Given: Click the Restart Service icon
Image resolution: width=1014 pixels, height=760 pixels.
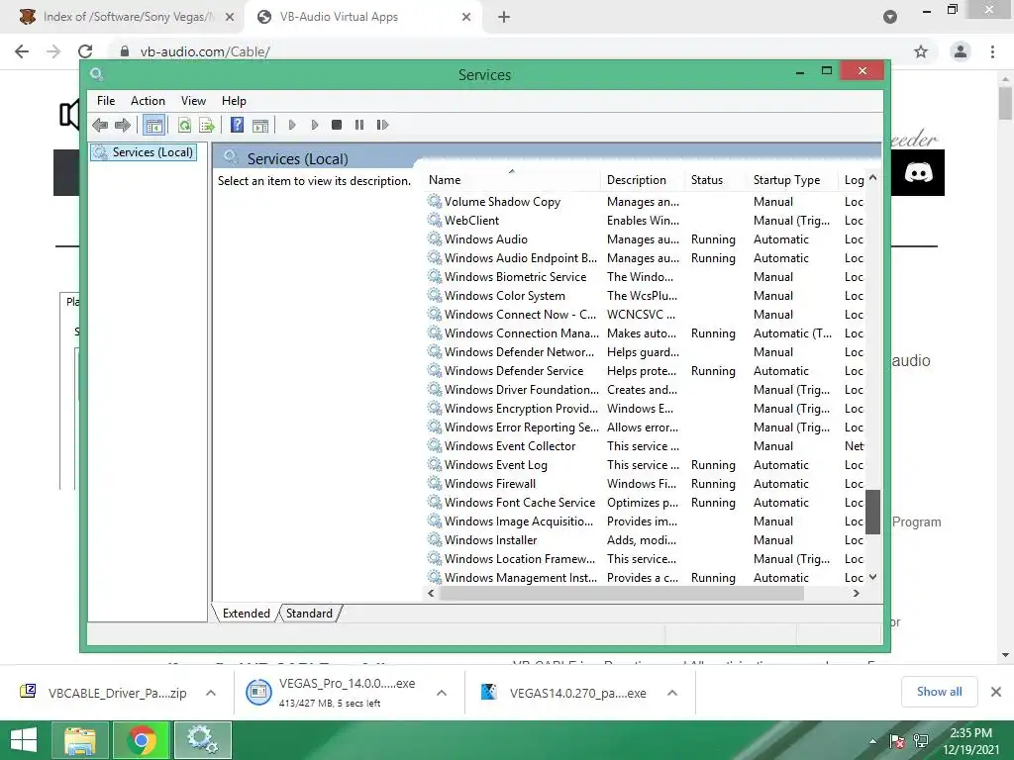Looking at the screenshot, I should point(382,125).
